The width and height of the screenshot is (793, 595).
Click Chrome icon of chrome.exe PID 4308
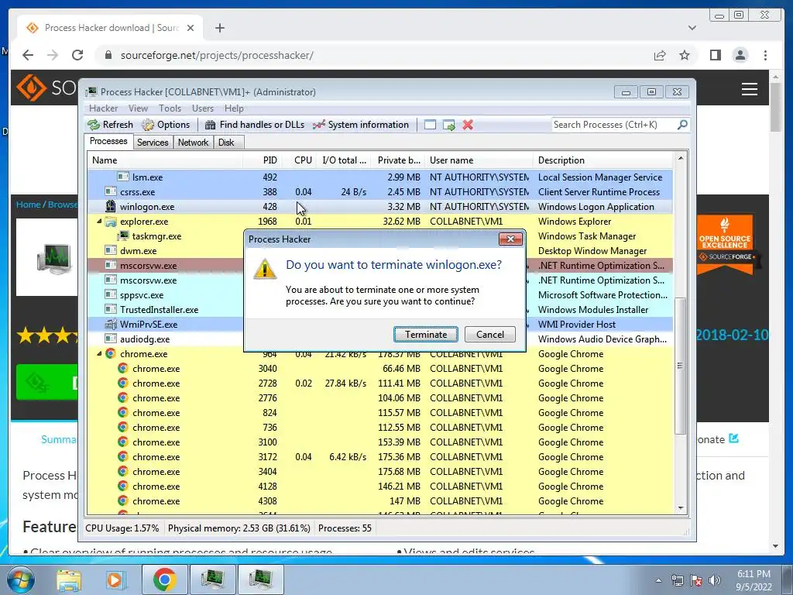(122, 501)
